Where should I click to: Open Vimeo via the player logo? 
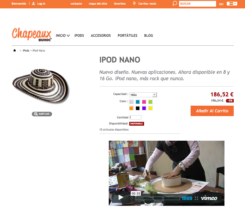(209, 198)
